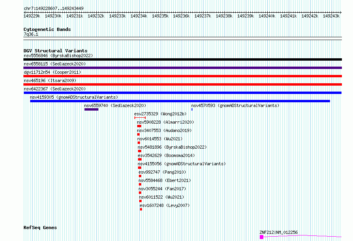Open nsv5481896 (ByrskaBishop2022) label
The width and height of the screenshot is (353, 241).
172,147
